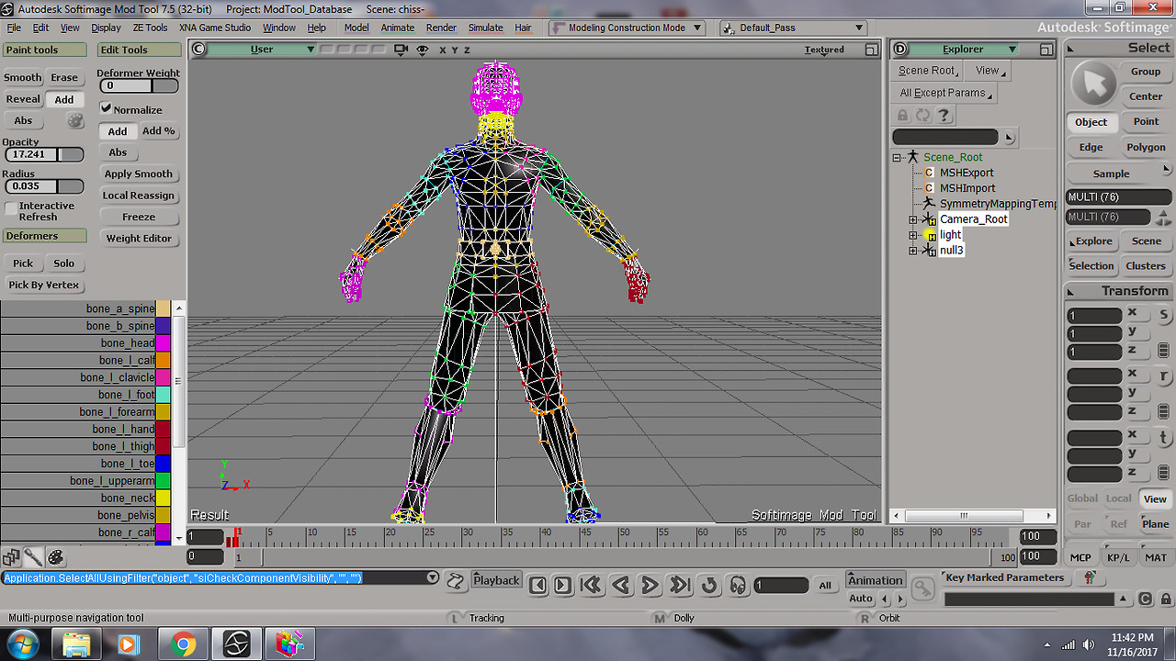Click the keyframe key icon
This screenshot has width=1176, height=661.
click(922, 589)
